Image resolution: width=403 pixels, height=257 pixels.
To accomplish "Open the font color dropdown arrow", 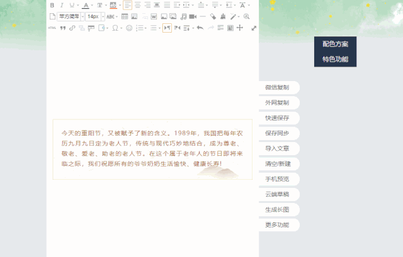I will [92, 5].
